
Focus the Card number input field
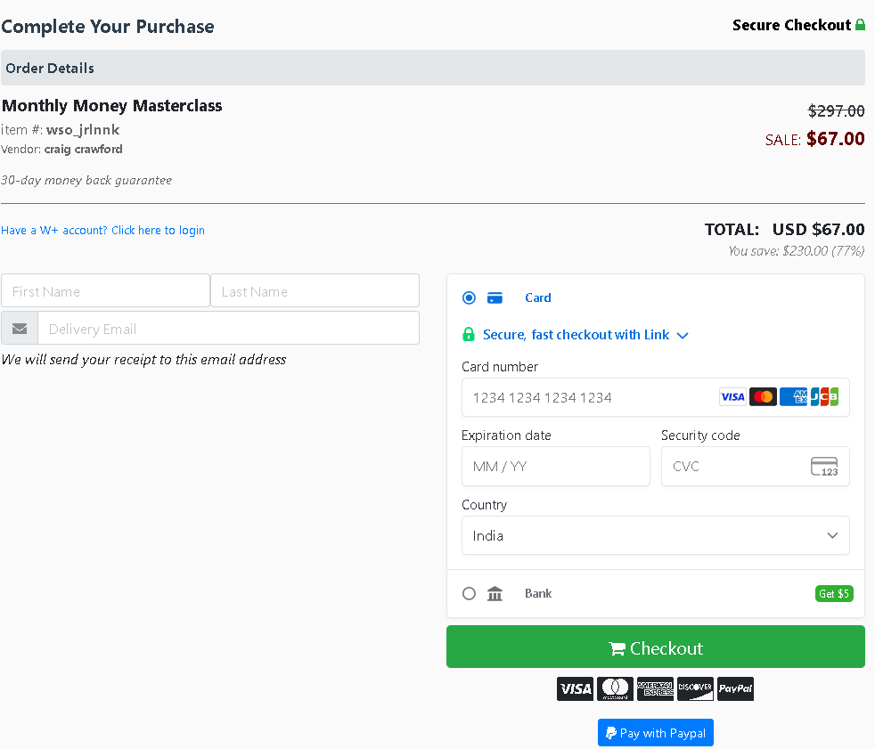pos(588,397)
